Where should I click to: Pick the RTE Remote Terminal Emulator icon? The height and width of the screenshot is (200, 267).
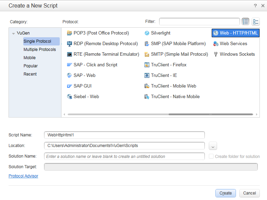click(70, 54)
